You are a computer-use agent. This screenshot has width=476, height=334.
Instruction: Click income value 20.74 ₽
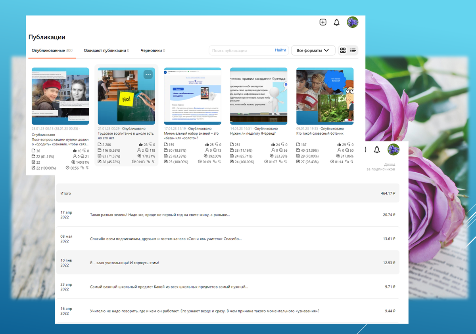point(389,215)
